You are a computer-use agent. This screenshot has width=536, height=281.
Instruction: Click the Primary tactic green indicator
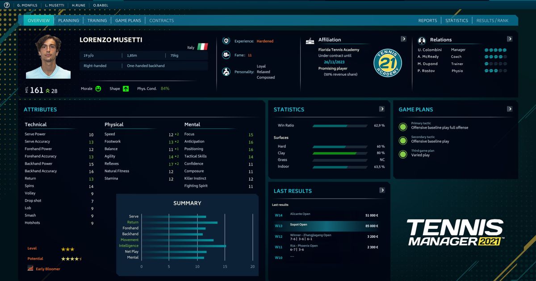click(x=404, y=126)
